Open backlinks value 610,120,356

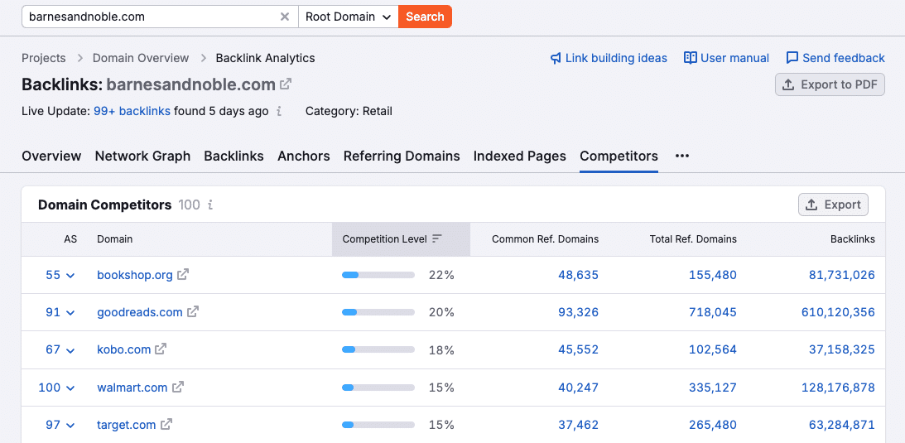[838, 312]
